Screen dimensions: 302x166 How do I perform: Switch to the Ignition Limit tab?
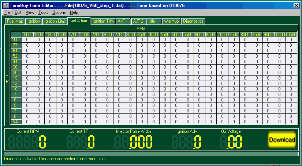coord(55,21)
